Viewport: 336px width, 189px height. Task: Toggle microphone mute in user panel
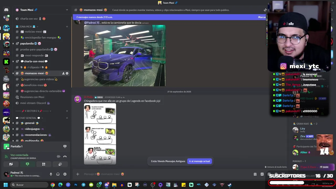(51, 174)
